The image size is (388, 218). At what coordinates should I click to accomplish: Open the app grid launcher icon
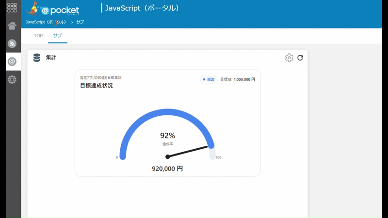(x=12, y=8)
